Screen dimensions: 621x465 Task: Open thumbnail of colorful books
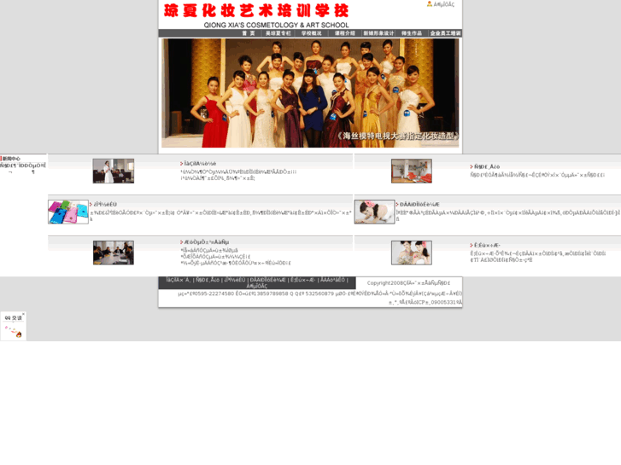[x=68, y=212]
